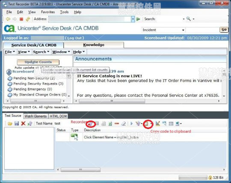Viewport: 231px width, 183px height.
Task: Click the yellow Back arrow in browser toolbar
Action: click(x=8, y=19)
